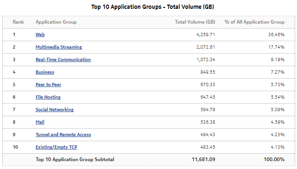The width and height of the screenshot is (297, 169).
Task: Click the Application Group column header
Action: (x=56, y=22)
